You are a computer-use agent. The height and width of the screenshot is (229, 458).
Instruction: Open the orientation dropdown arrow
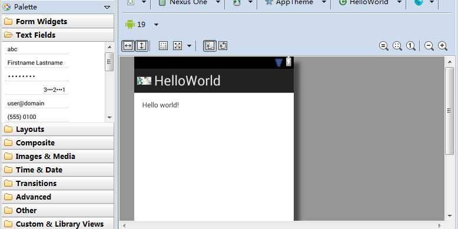point(250,2)
